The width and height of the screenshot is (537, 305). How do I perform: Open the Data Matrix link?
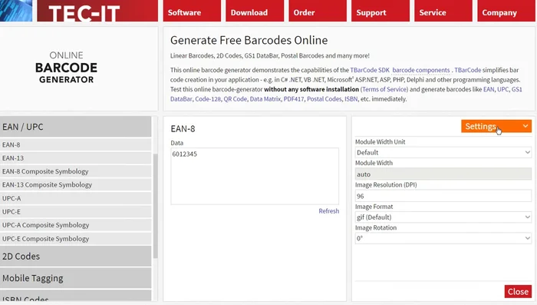tap(265, 99)
